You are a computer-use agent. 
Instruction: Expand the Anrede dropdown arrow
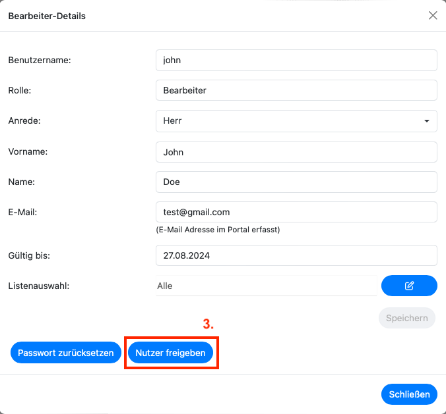[427, 121]
